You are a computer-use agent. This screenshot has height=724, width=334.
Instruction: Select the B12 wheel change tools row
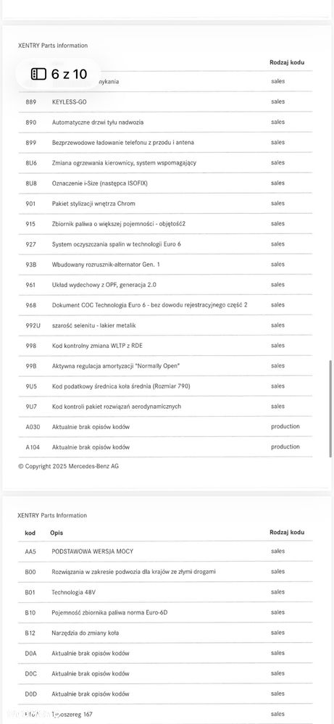coord(165,633)
